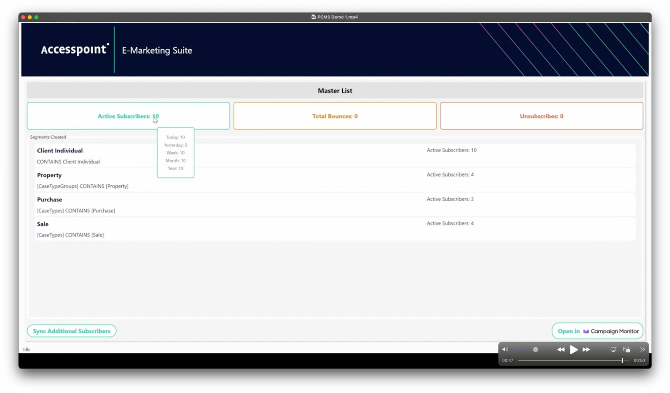Mute audio with the speaker icon
The image size is (670, 393).
pyautogui.click(x=505, y=349)
